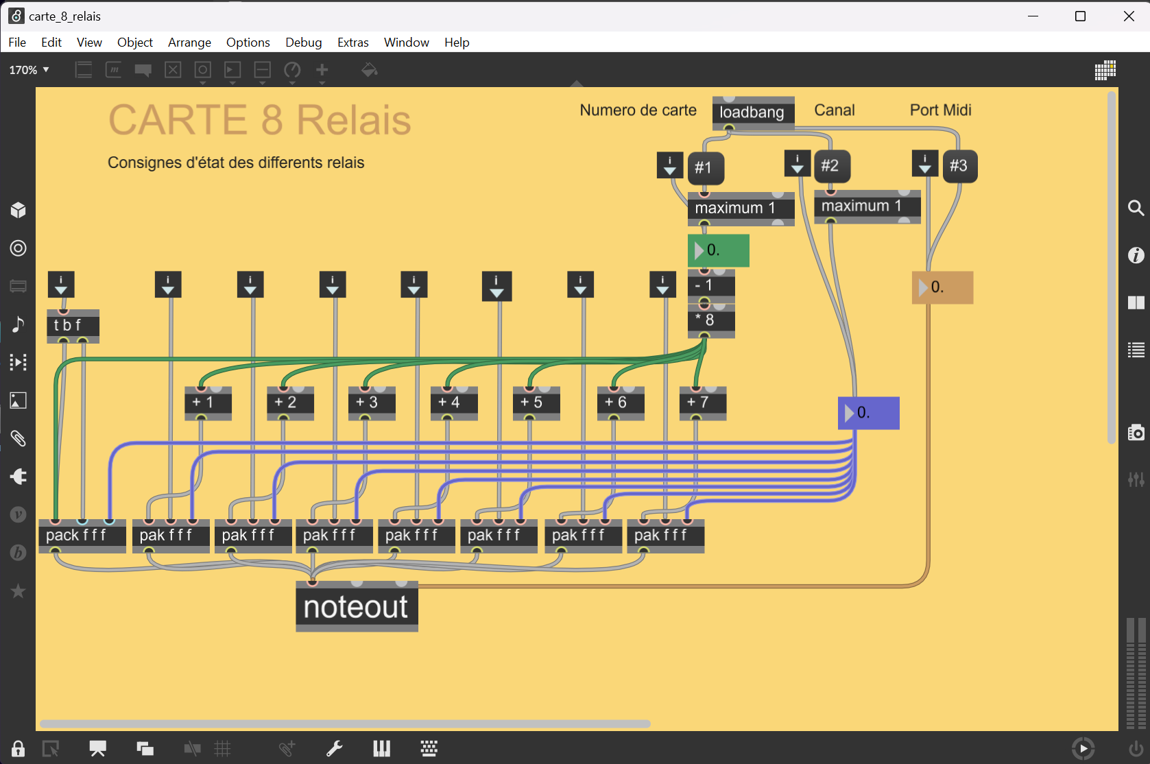
Task: Open the Arrange menu
Action: click(189, 42)
